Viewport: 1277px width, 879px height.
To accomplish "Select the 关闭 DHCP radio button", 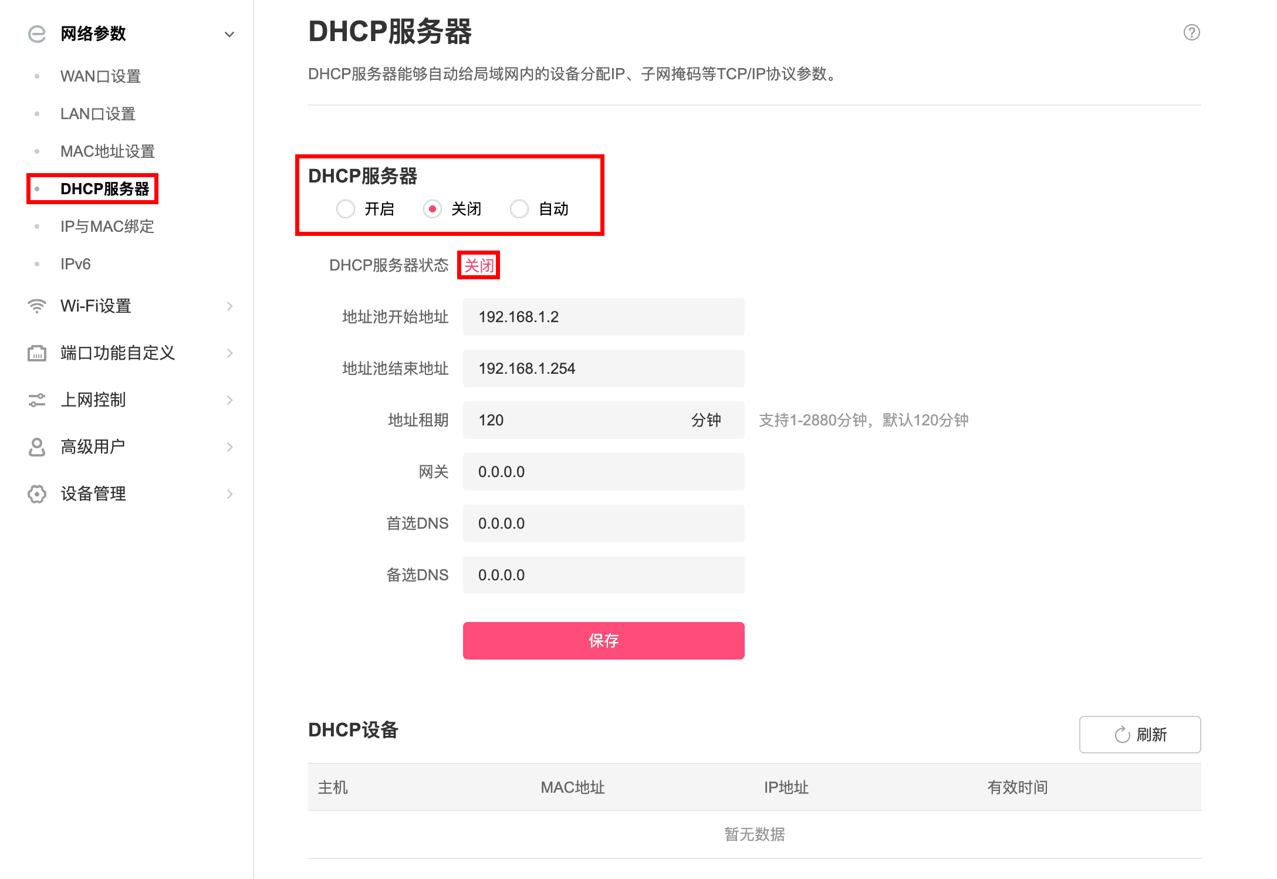I will point(433,209).
